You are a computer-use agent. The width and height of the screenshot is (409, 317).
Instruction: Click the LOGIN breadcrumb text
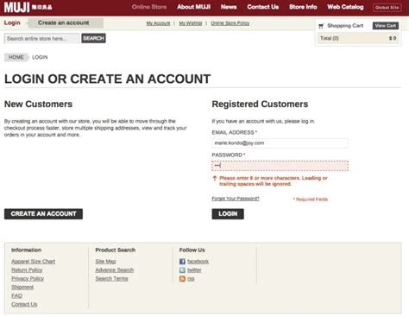click(40, 57)
